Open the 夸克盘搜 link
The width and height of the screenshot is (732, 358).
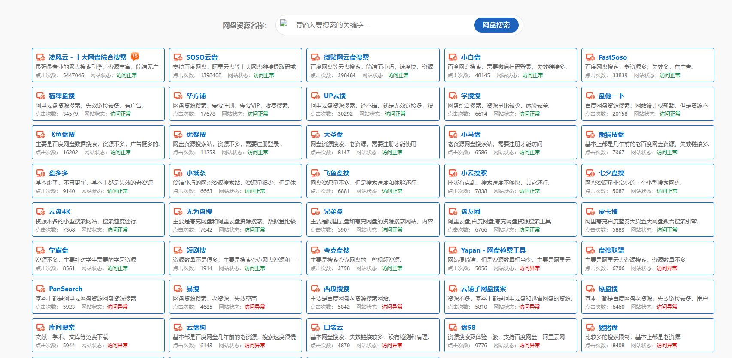336,250
